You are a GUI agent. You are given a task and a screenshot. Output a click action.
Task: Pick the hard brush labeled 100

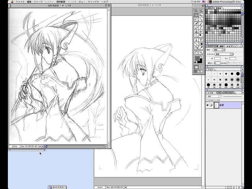226,85
